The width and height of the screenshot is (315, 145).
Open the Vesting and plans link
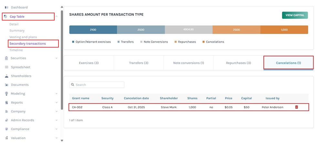pyautogui.click(x=23, y=37)
